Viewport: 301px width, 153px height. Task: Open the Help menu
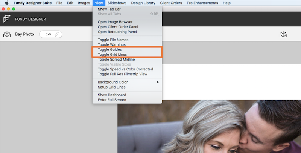(x=227, y=3)
